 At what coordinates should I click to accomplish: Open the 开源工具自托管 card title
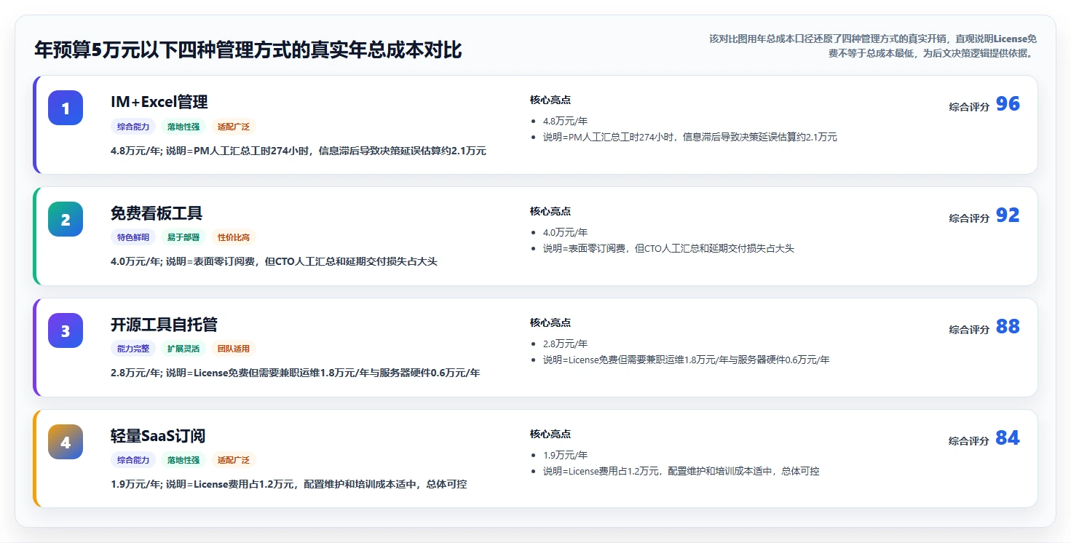164,325
